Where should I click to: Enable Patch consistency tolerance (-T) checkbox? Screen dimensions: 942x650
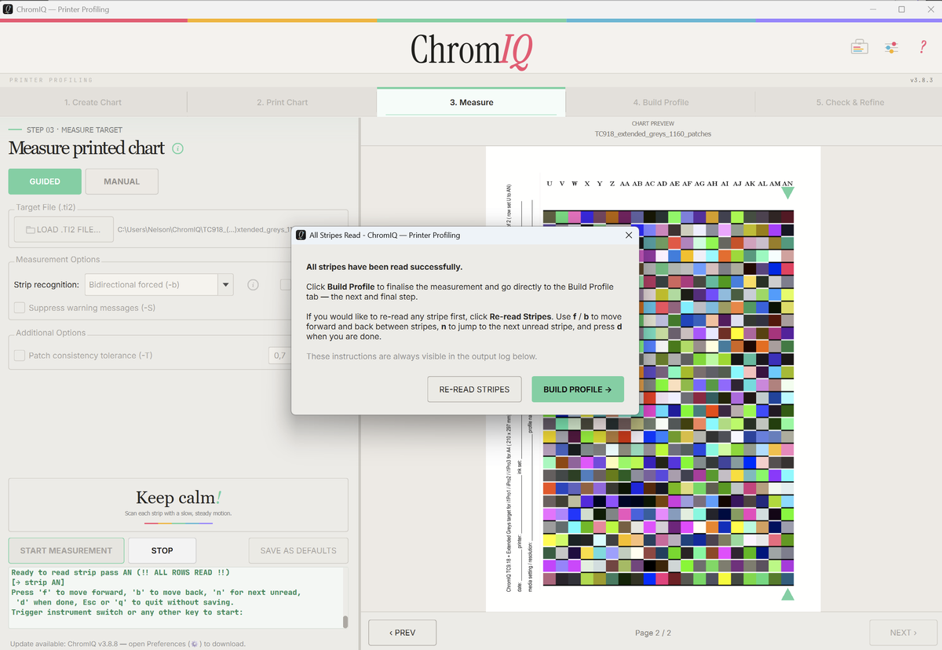pos(20,356)
